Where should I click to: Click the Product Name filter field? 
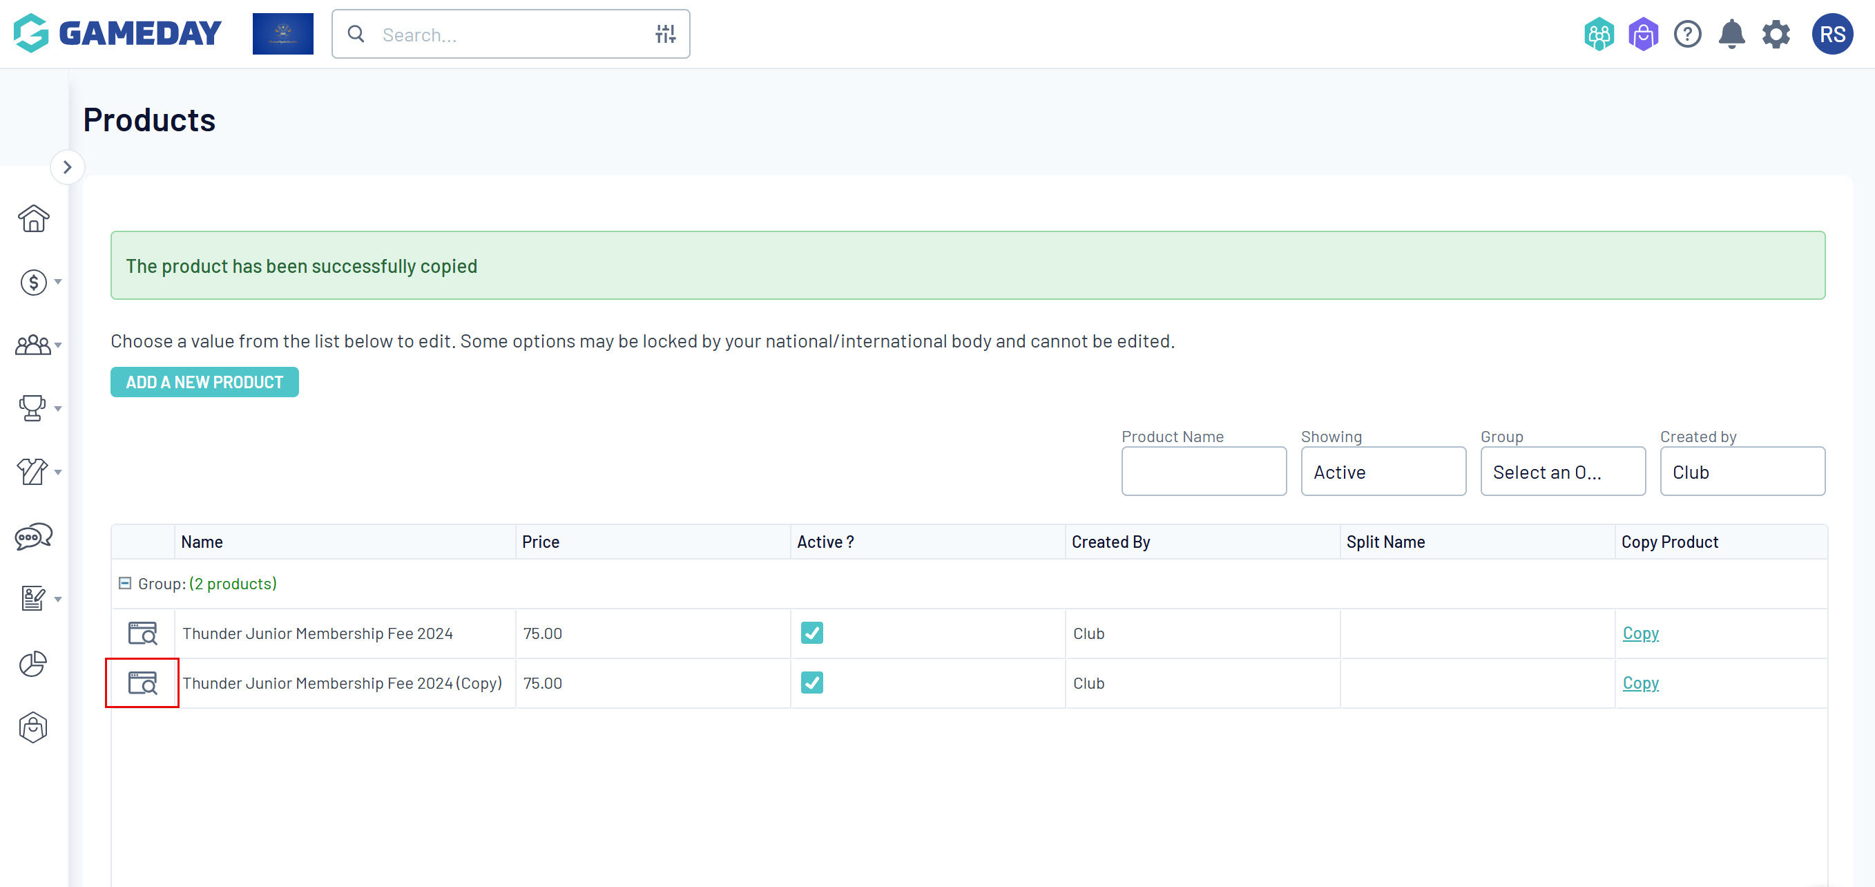tap(1203, 472)
